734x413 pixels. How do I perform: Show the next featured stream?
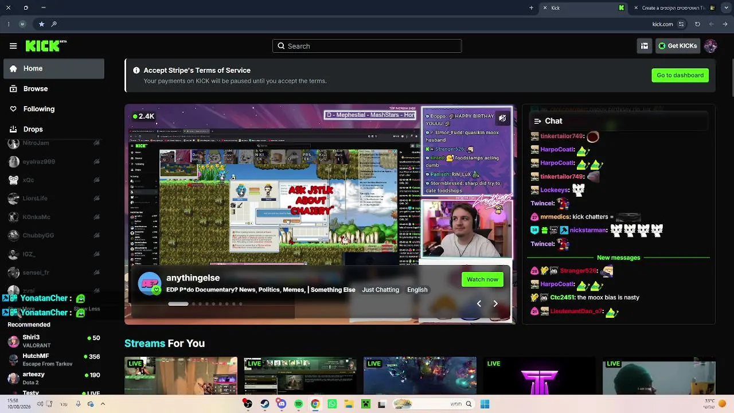495,303
